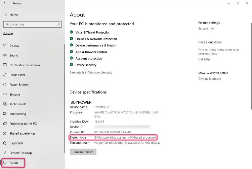Click Device security green checkmark
This screenshot has height=169, width=252.
71,65
